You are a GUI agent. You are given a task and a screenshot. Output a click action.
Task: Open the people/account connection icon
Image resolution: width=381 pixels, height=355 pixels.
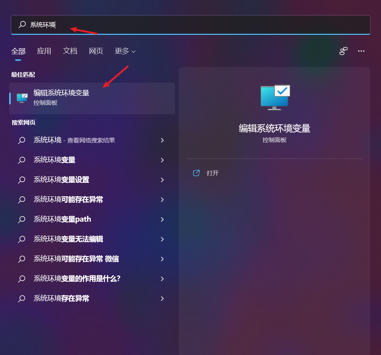click(343, 51)
